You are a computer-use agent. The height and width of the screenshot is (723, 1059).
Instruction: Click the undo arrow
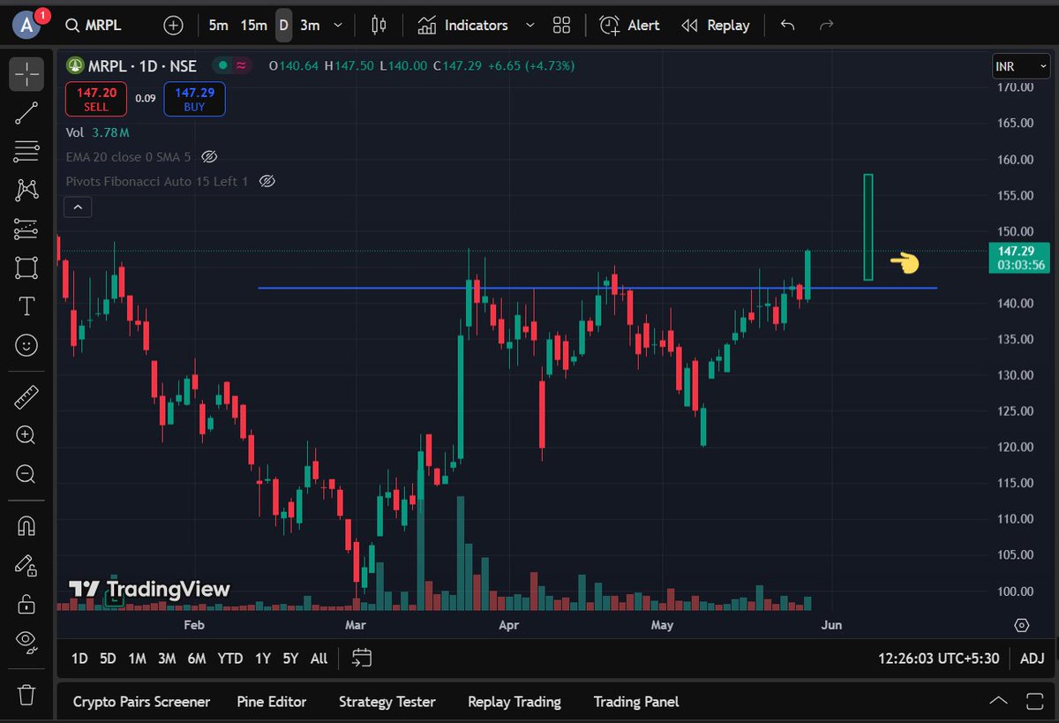[788, 26]
